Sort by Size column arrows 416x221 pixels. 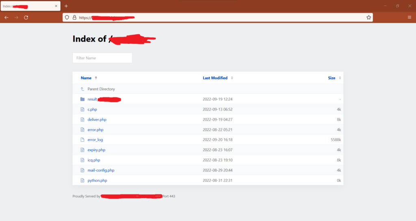(340, 78)
